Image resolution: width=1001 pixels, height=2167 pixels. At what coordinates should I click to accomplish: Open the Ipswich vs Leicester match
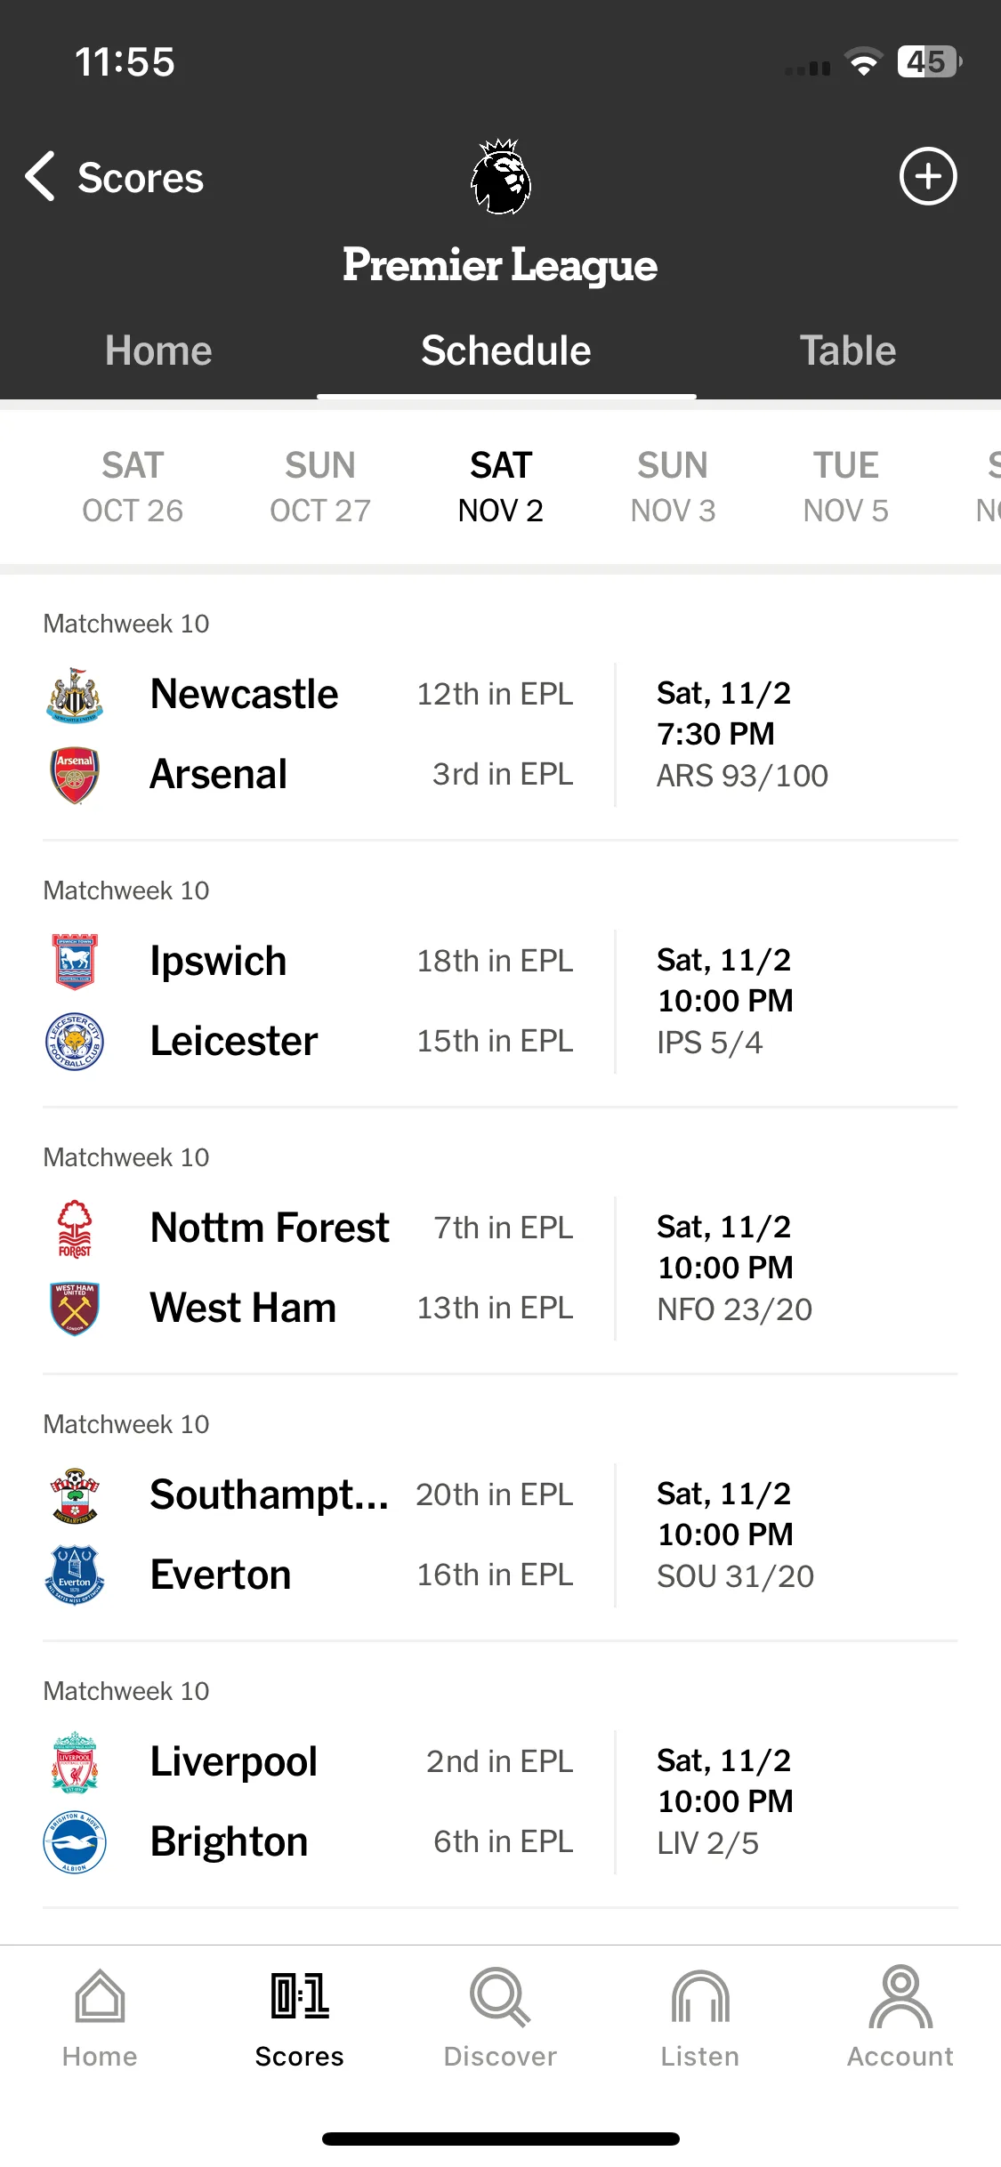[500, 1001]
